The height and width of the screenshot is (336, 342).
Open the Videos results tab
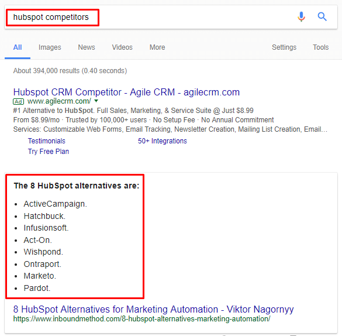(122, 47)
